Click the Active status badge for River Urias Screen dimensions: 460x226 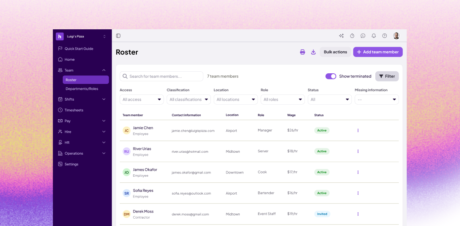pyautogui.click(x=322, y=151)
